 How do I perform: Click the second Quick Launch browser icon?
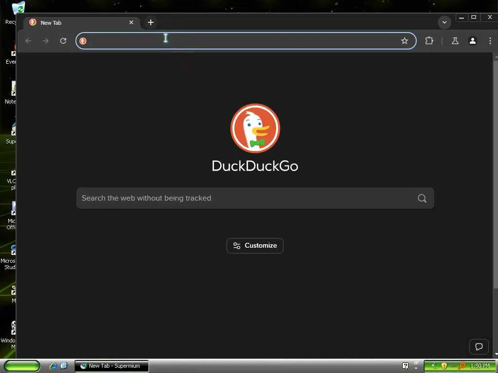point(64,366)
